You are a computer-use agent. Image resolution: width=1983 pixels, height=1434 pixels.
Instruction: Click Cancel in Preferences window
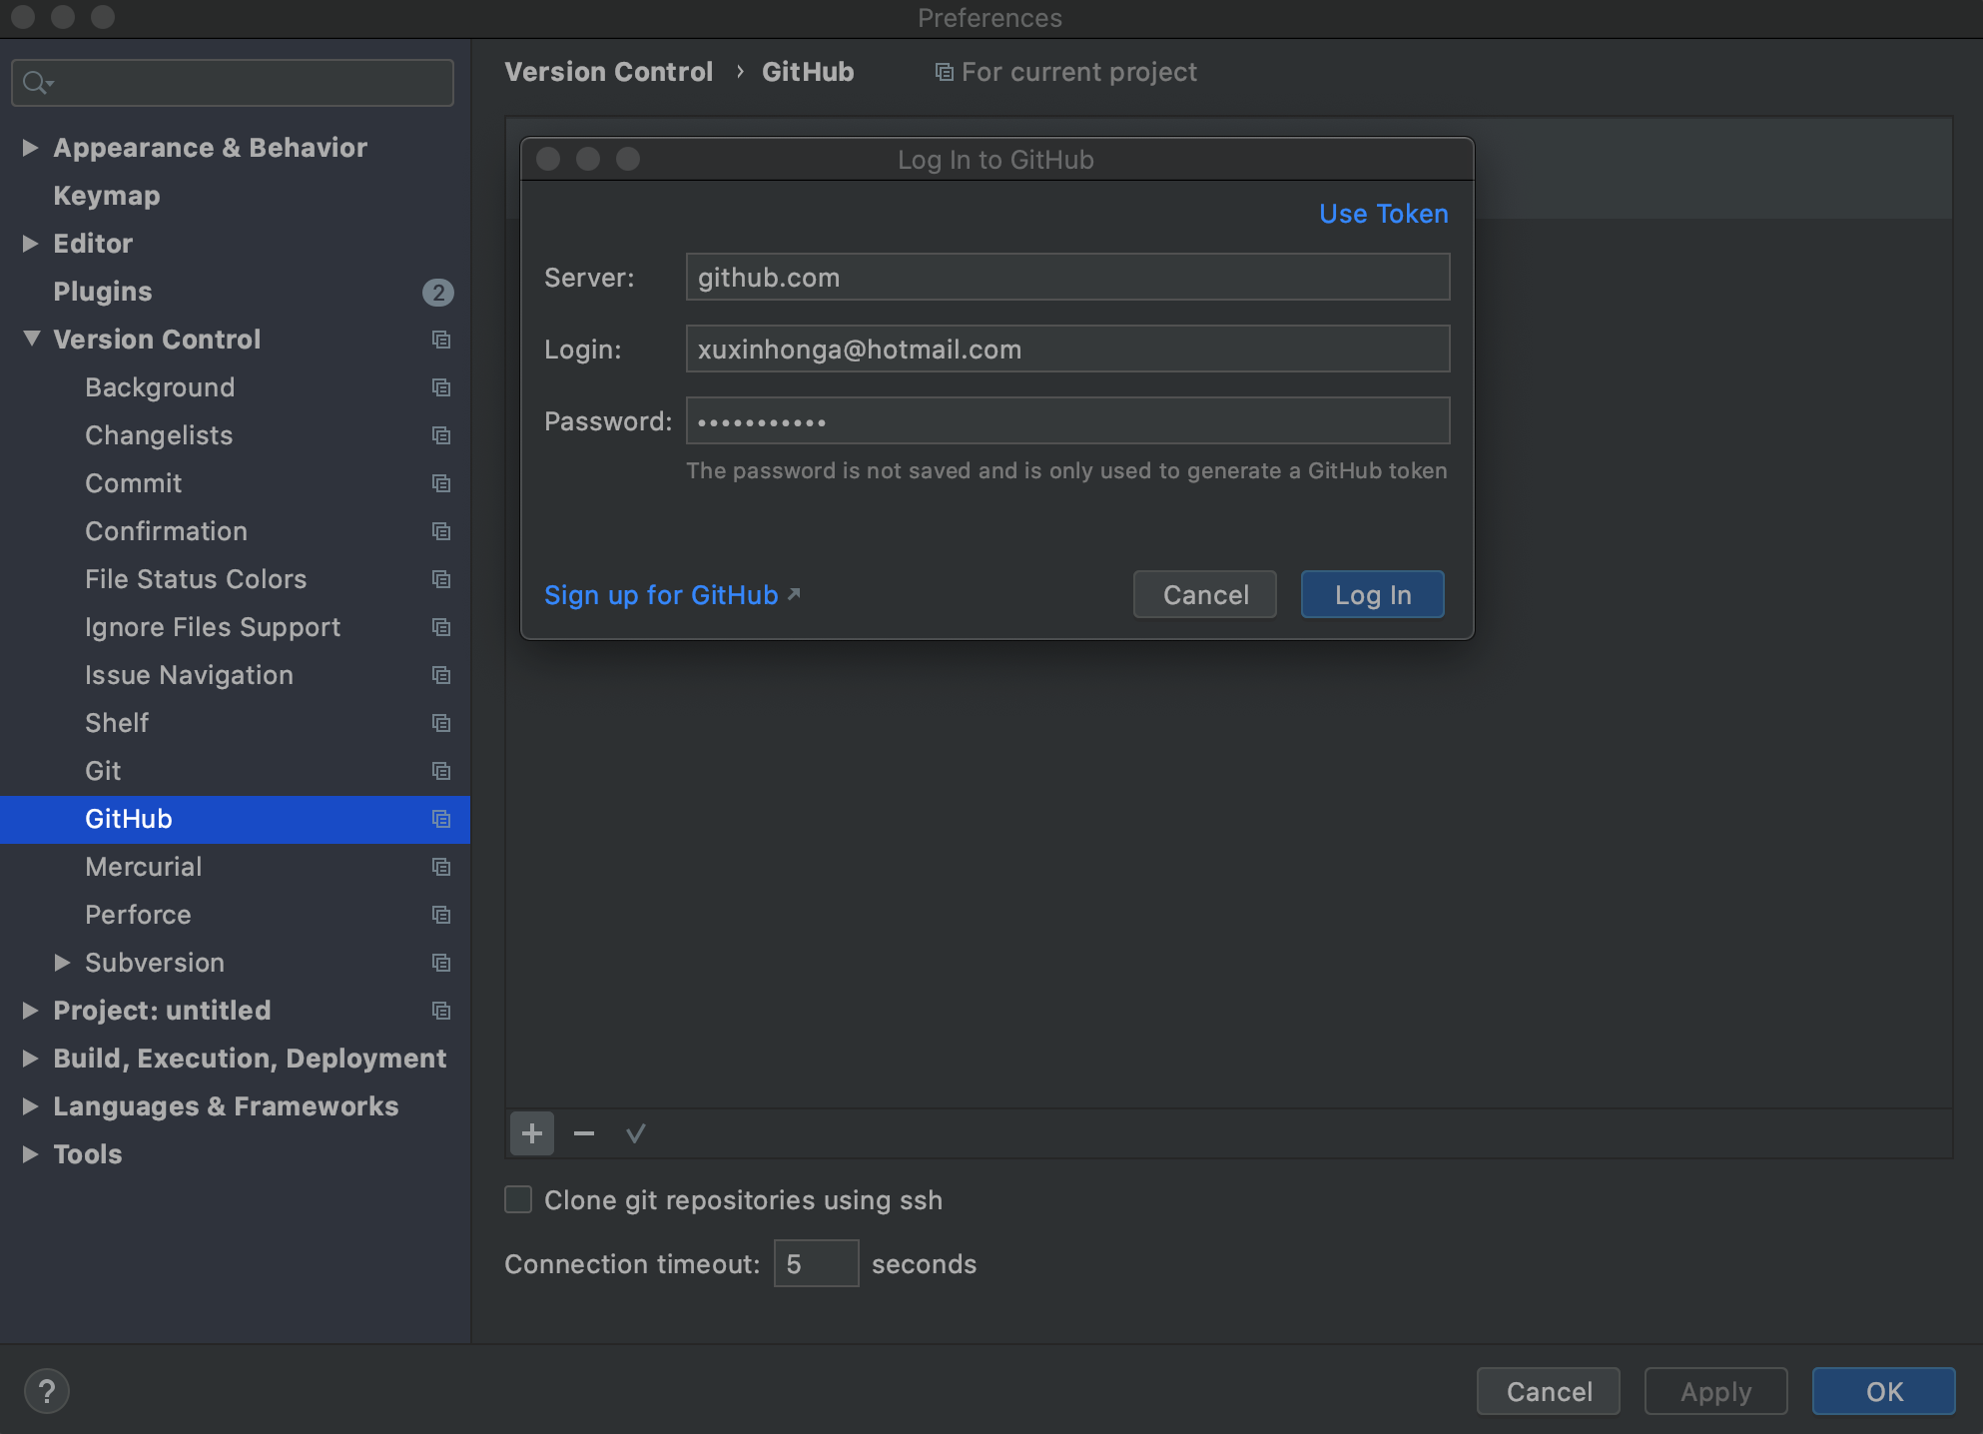click(1549, 1392)
